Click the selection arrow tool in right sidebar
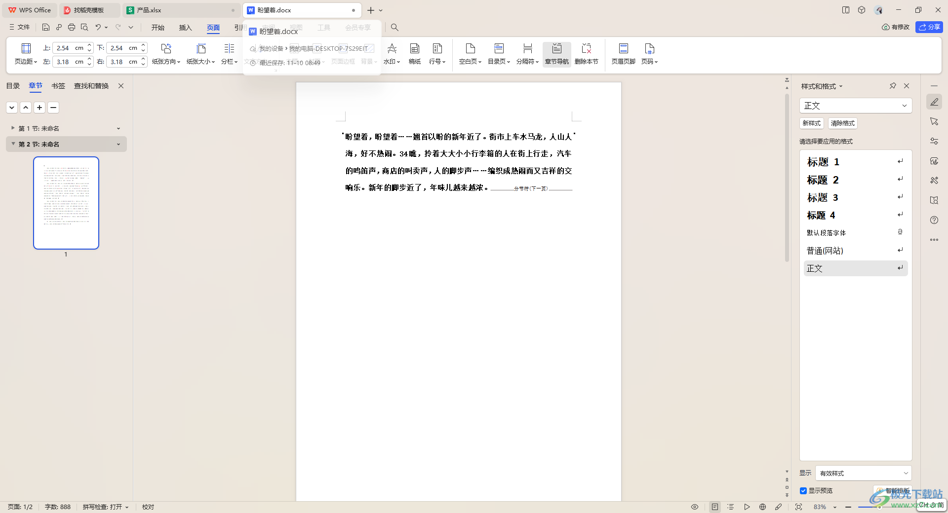 934,121
